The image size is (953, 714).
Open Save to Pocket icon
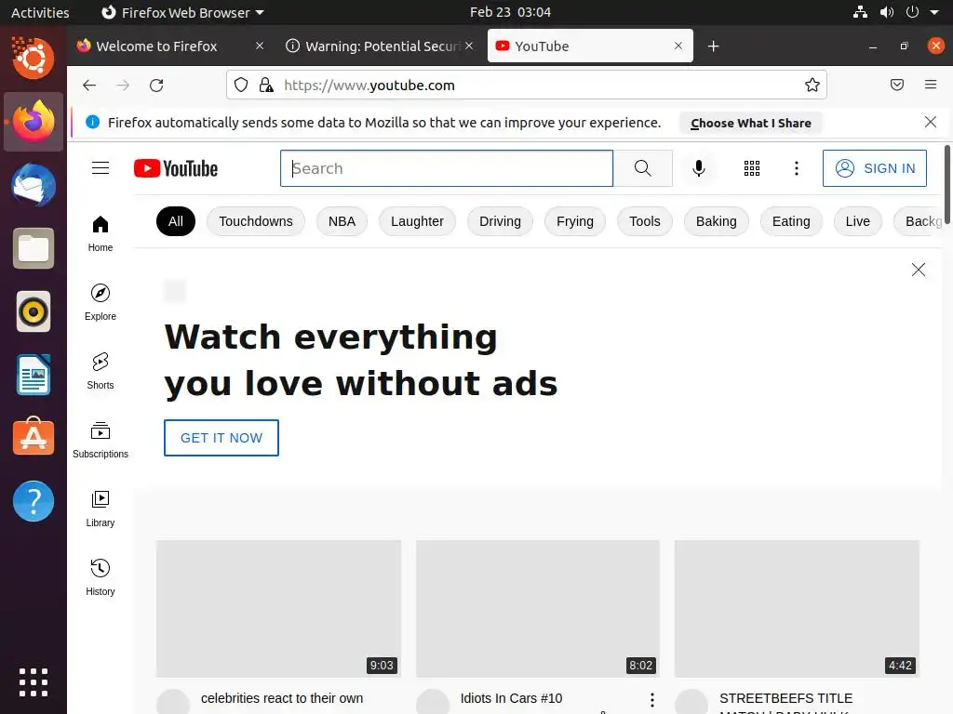point(896,85)
